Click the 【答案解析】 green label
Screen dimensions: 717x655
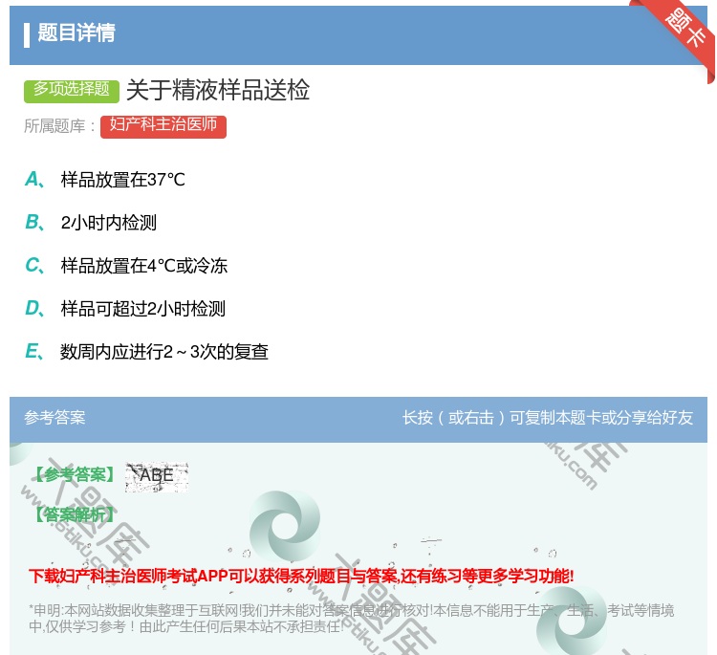(76, 514)
